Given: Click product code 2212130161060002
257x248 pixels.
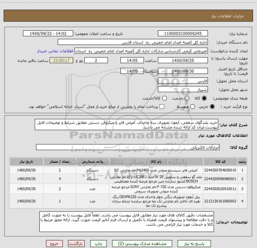Looking at the screenshot, I should pyautogui.click(x=220, y=201).
